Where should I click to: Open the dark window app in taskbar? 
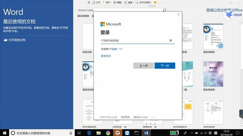click(x=137, y=133)
